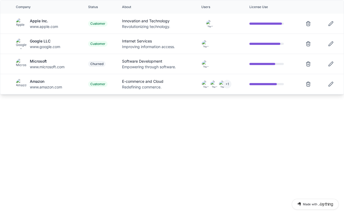Edit the Apple Inc. entry

[331, 24]
